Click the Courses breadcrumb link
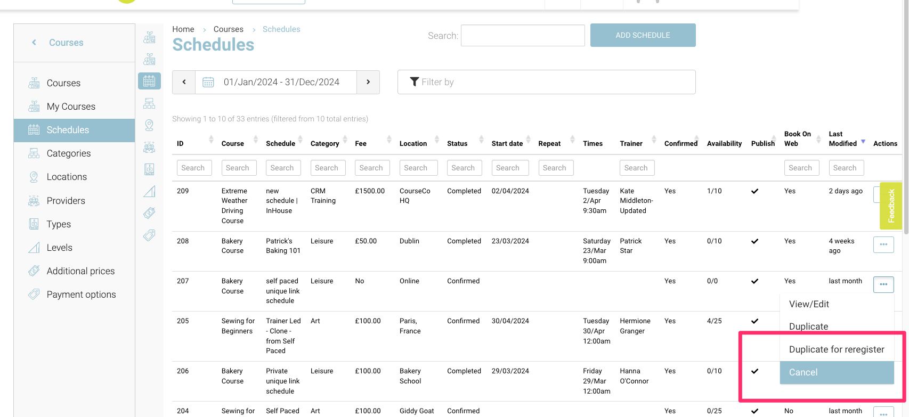 [x=228, y=29]
